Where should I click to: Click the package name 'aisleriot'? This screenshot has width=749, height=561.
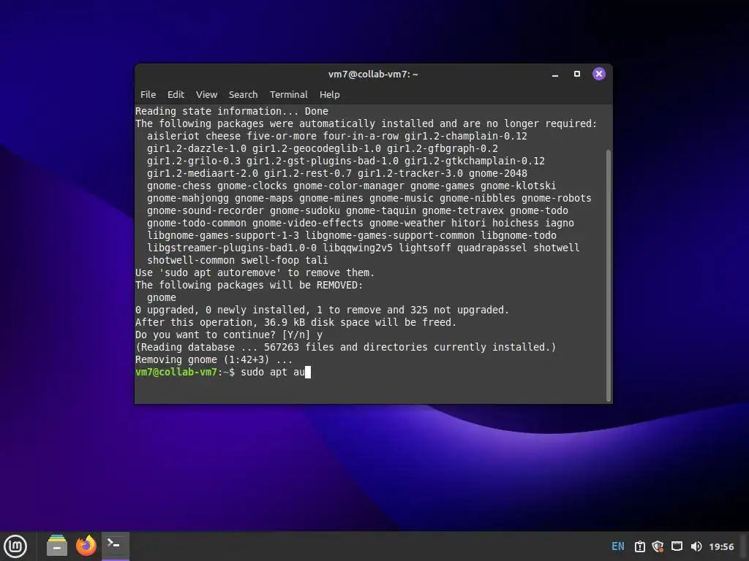pyautogui.click(x=173, y=136)
